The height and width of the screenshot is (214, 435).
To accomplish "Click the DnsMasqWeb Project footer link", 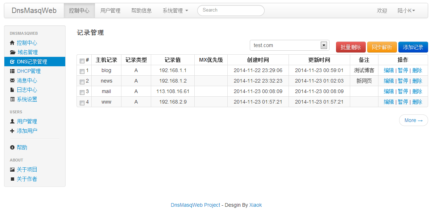I will [195, 205].
